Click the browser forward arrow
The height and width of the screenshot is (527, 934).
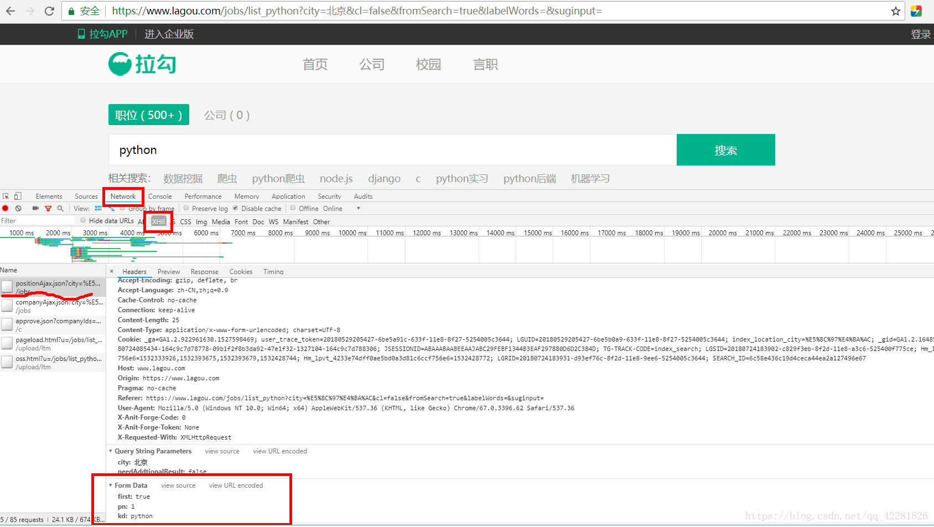[x=30, y=11]
